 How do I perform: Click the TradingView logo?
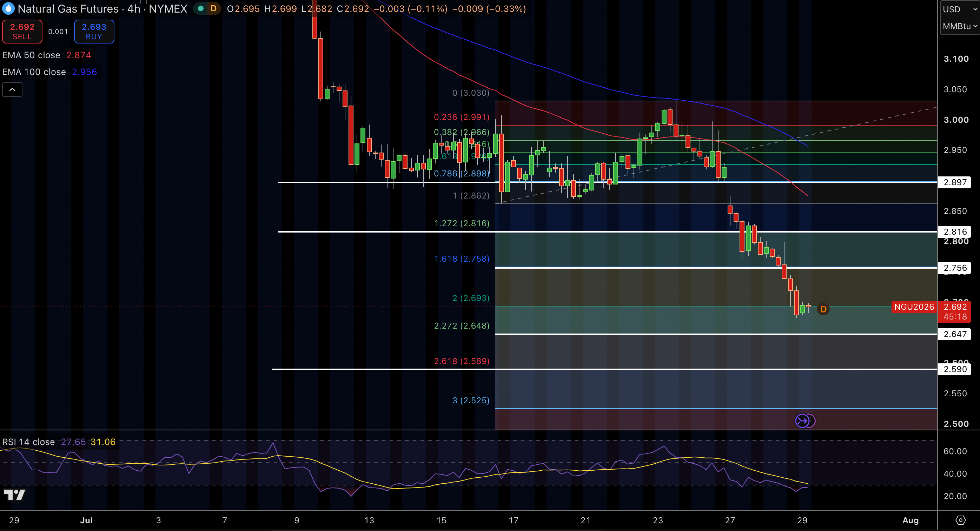click(x=14, y=495)
